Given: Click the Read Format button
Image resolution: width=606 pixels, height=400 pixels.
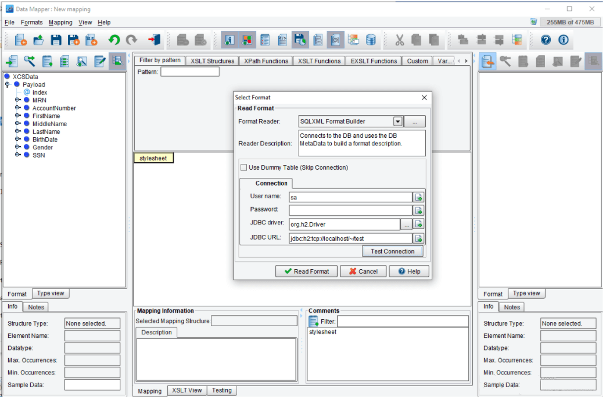Looking at the screenshot, I should [306, 272].
